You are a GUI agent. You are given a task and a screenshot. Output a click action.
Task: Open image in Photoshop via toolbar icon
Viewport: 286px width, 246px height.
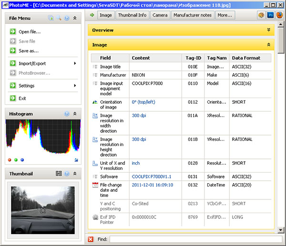270,15
